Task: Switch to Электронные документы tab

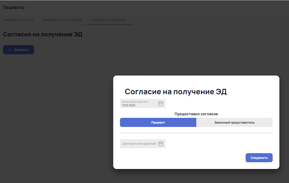Action: tap(109, 20)
